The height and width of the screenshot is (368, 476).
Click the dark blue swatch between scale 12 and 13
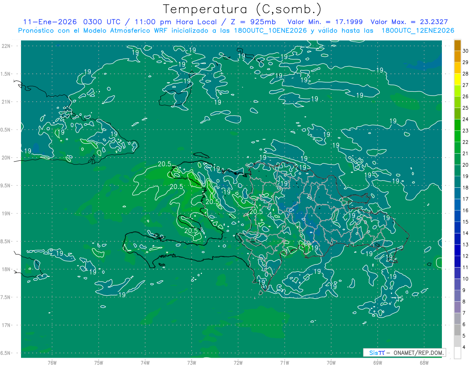[x=457, y=250]
